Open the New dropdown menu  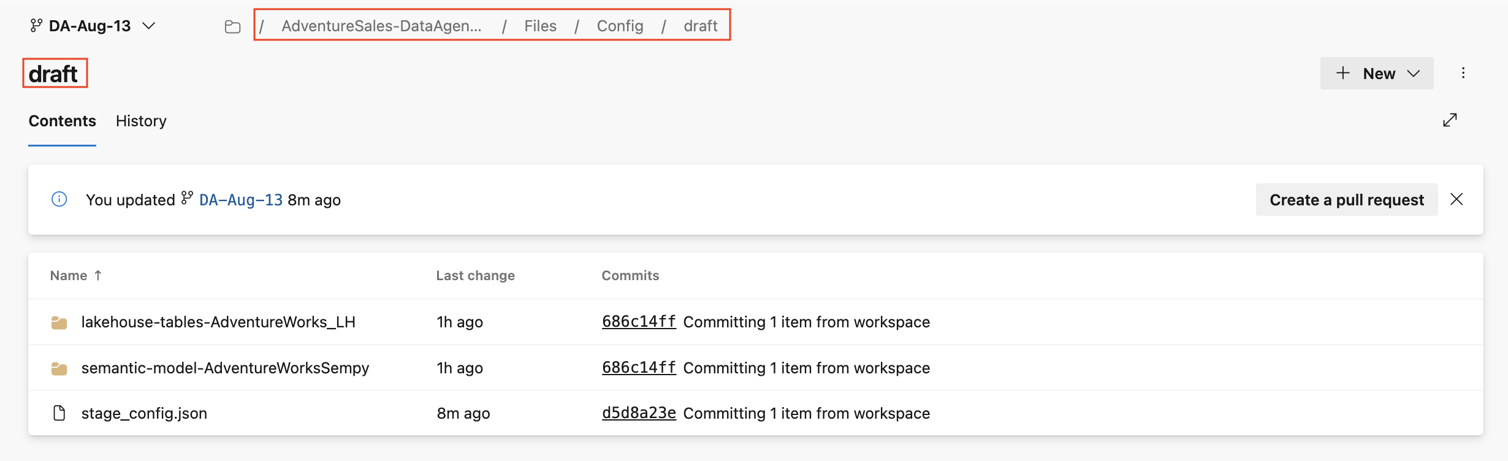pyautogui.click(x=1377, y=74)
